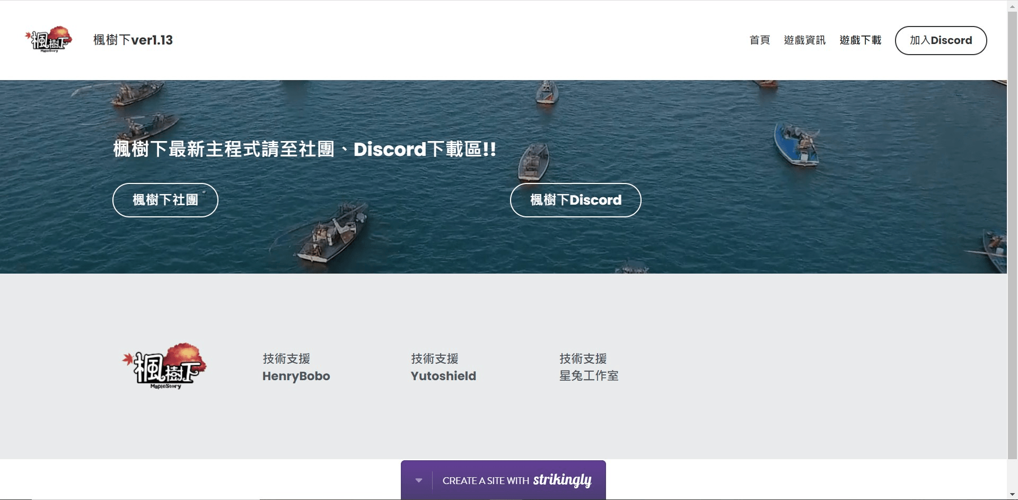1018x500 pixels.
Task: Click the scrollbar up arrow
Action: [1012, 5]
